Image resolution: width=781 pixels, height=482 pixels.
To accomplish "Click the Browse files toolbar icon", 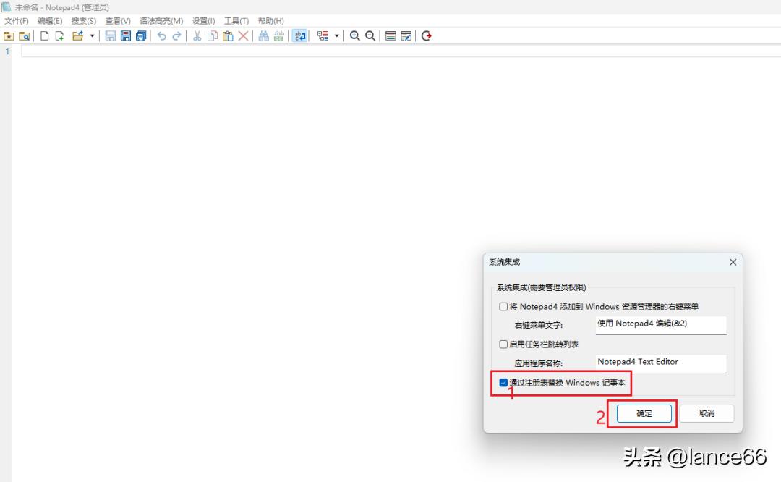I will [x=25, y=36].
